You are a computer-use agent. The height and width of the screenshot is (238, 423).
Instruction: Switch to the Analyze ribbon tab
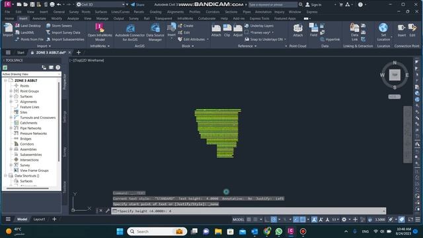coord(73,19)
